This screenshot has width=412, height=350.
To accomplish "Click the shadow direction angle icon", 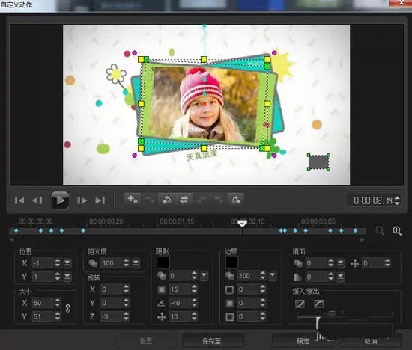I will (161, 303).
